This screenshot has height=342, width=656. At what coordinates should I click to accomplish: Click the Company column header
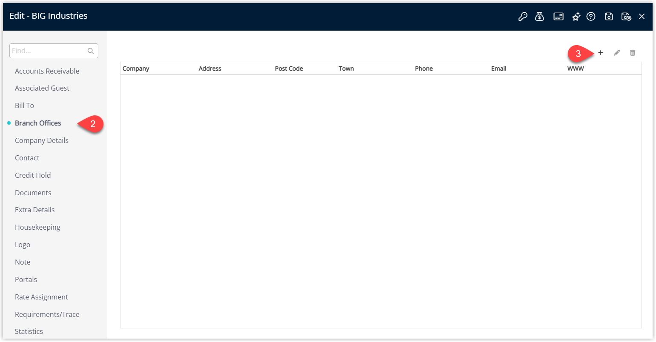[x=136, y=68]
